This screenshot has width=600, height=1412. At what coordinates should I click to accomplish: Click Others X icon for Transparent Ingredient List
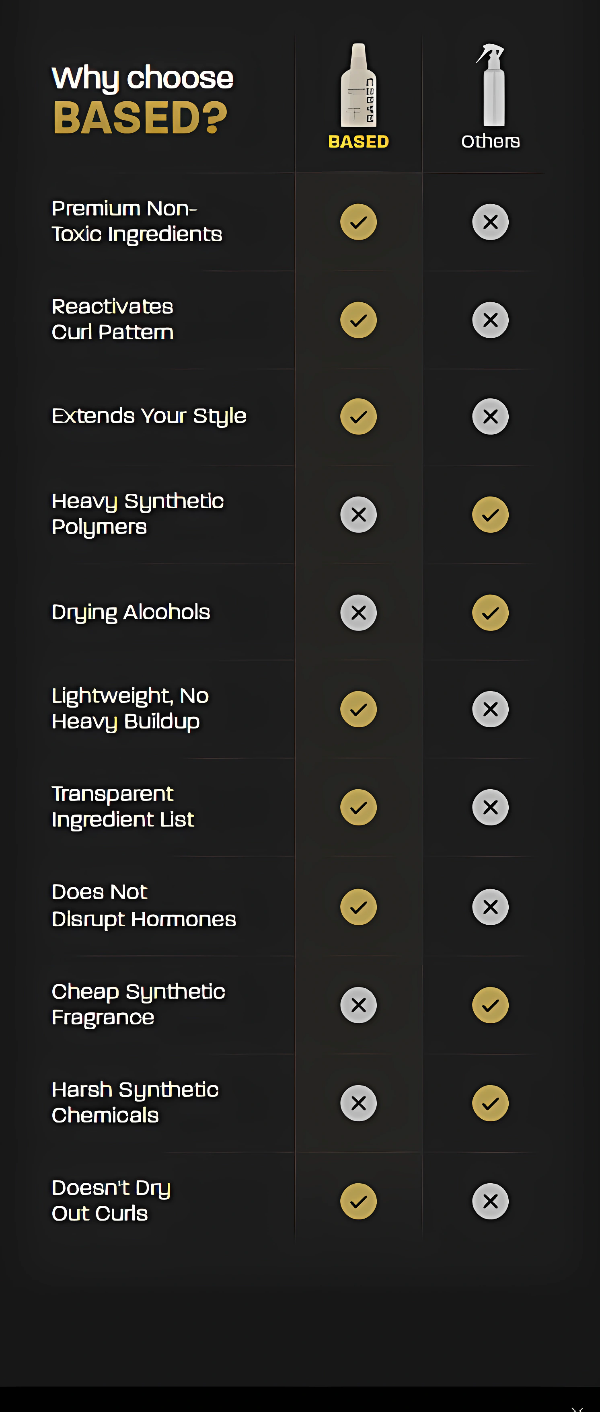pyautogui.click(x=490, y=807)
